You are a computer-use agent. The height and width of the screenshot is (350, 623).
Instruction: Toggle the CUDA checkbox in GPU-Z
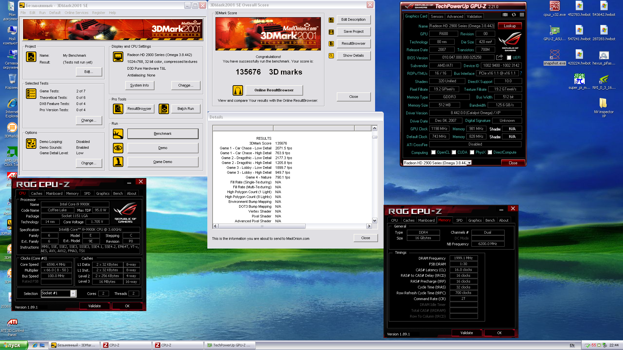(454, 152)
